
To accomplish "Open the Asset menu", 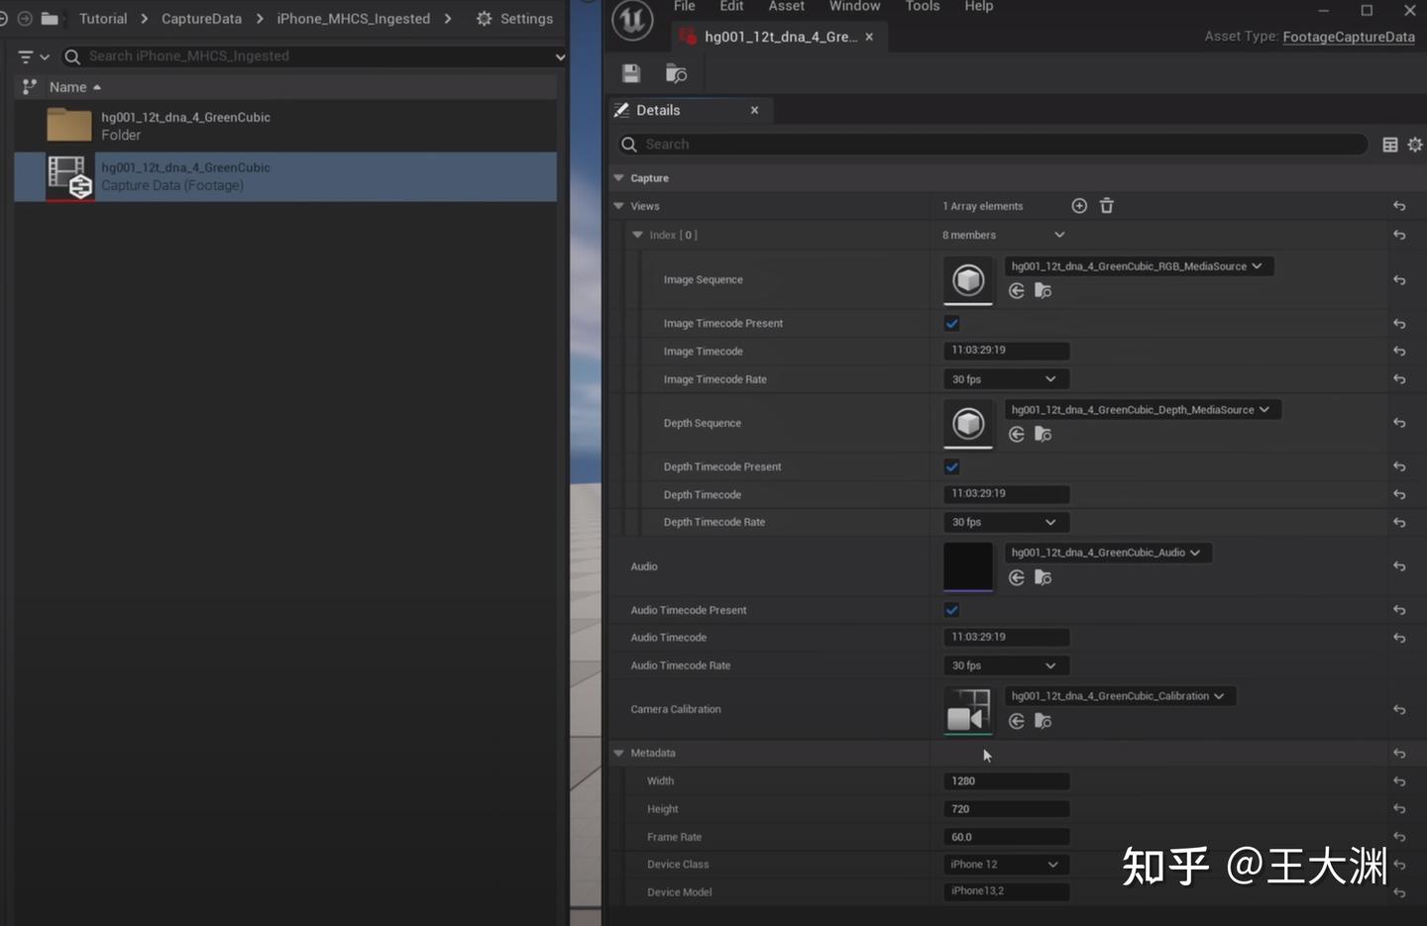I will (786, 7).
